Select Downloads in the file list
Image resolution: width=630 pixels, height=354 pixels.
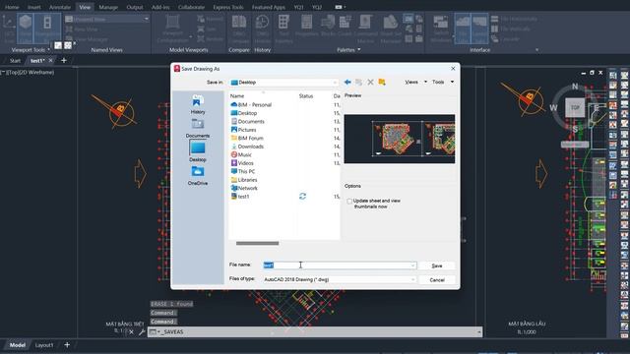pyautogui.click(x=247, y=147)
